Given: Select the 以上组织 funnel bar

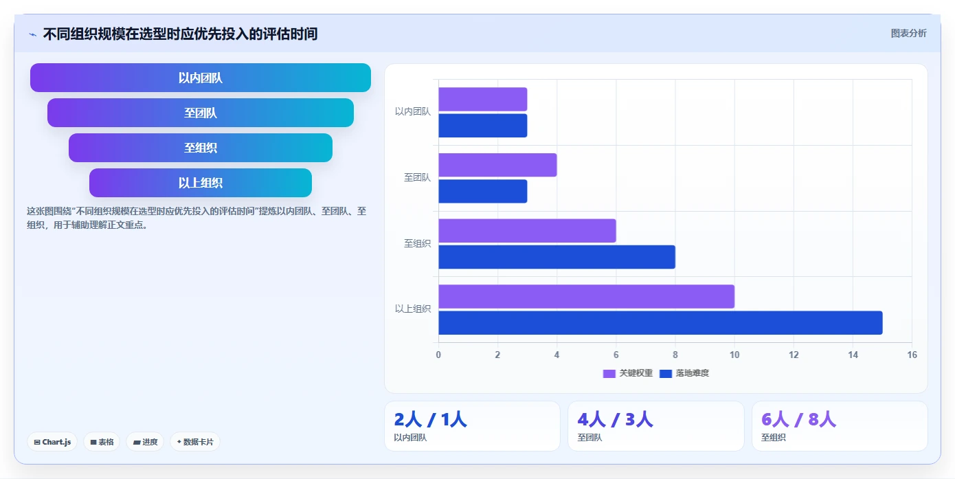Looking at the screenshot, I should click(x=201, y=183).
